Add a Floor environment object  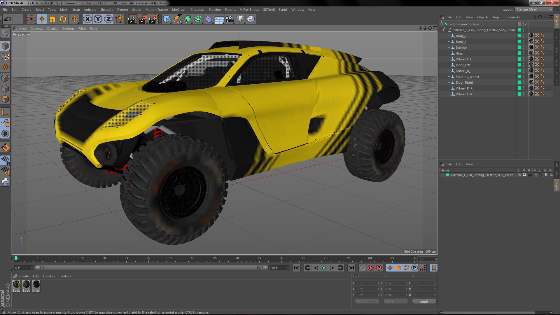point(219,19)
